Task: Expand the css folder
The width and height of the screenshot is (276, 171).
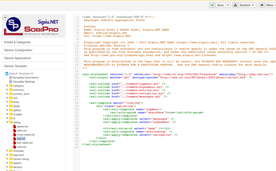Action: click(x=7, y=98)
